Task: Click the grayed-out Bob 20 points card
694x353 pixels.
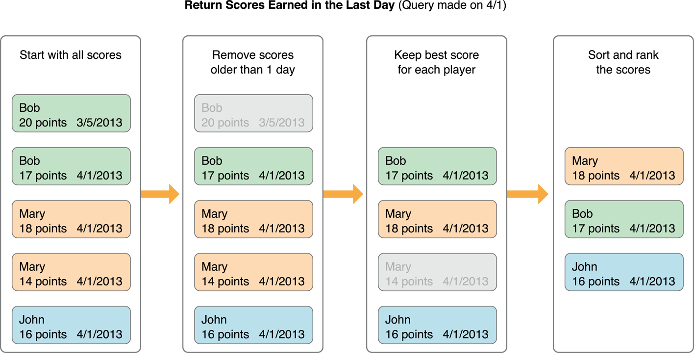Action: tap(253, 113)
